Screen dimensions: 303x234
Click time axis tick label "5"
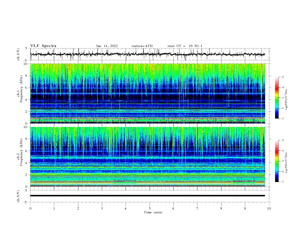coord(150,208)
